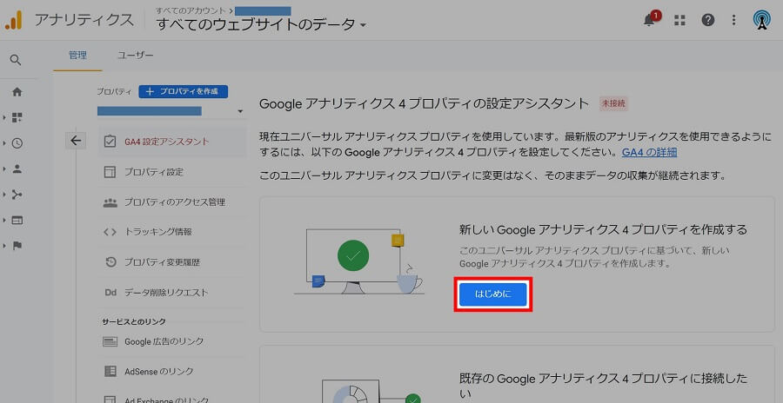Select データ削除リクエスト menu item
783x403 pixels.
pos(172,293)
